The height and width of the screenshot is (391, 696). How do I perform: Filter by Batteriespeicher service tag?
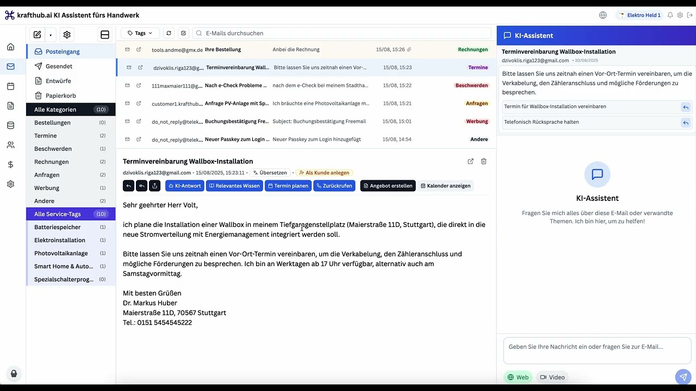coord(71,227)
